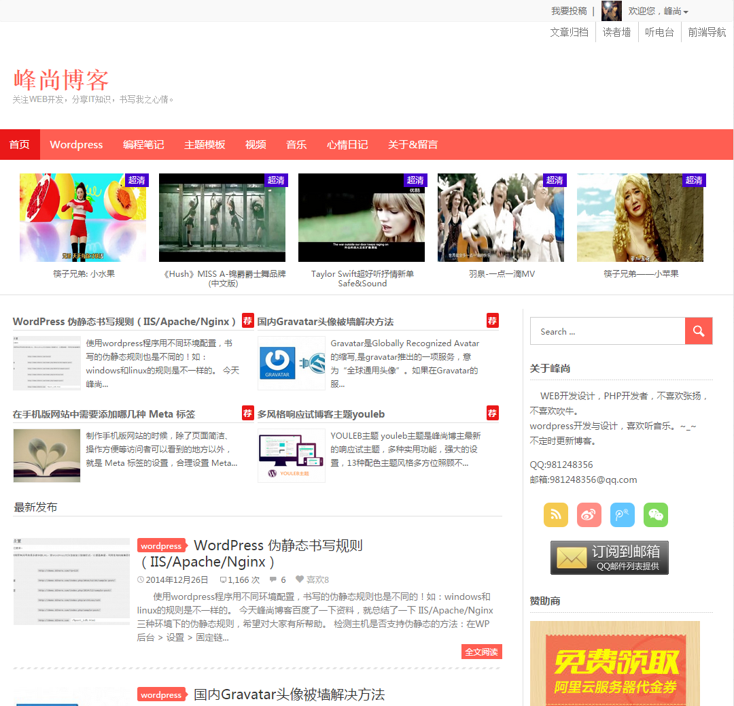
Task: Click the comment bubble icon on first post
Action: (273, 580)
